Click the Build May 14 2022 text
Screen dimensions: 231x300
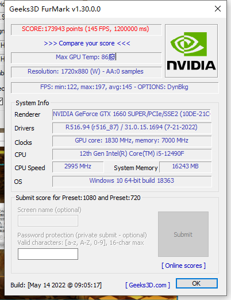pos(56,285)
